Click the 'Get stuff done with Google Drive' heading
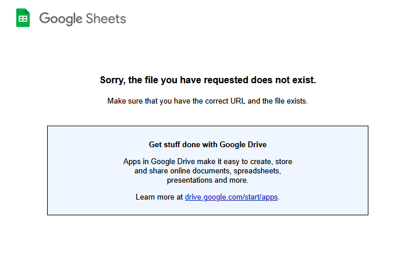 [208, 144]
